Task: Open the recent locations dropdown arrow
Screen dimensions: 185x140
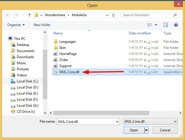Action: 23,15
